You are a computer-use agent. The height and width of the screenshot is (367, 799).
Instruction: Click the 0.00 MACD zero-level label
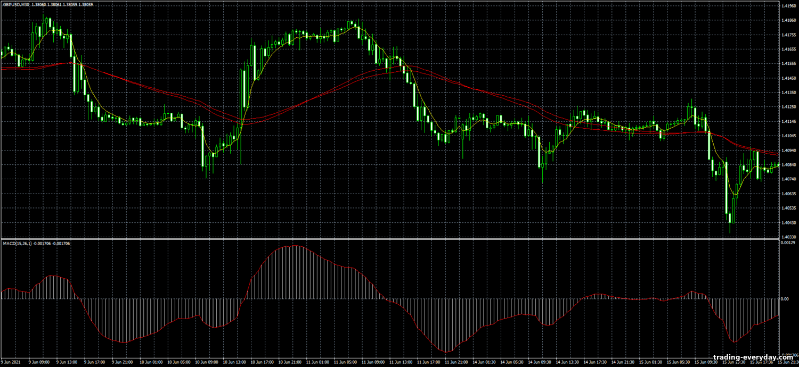[x=785, y=299]
